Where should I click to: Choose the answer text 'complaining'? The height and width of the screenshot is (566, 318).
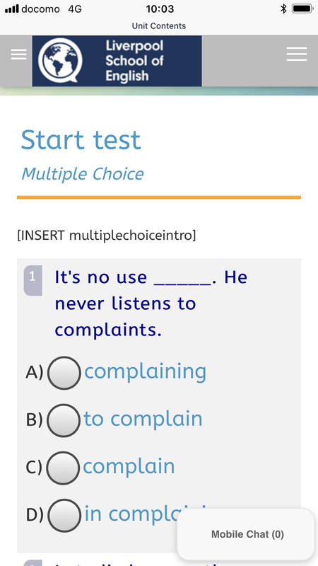click(146, 371)
